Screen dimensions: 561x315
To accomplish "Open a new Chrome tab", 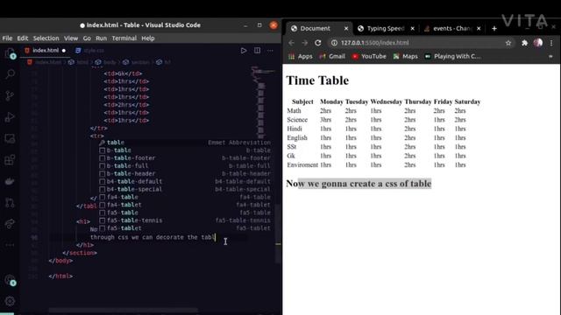I will pos(494,29).
